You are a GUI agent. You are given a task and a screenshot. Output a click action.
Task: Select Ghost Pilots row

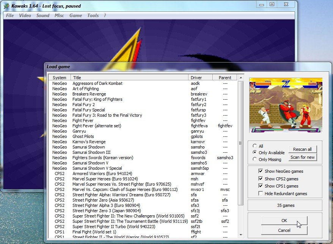[x=143, y=136]
